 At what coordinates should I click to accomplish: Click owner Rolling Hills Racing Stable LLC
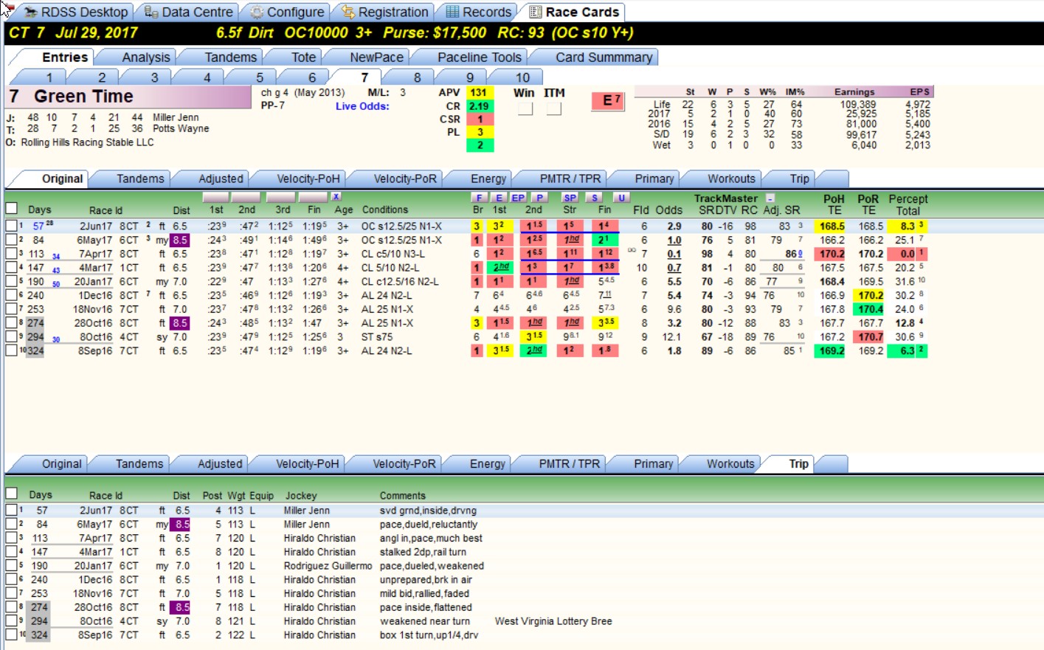pos(87,142)
